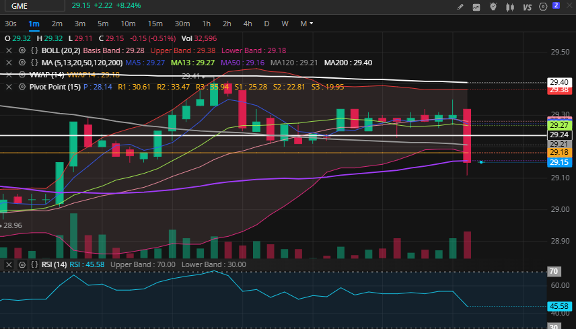Image resolution: width=576 pixels, height=329 pixels.
Task: Click the Vol 32,596 readout
Action: 199,38
